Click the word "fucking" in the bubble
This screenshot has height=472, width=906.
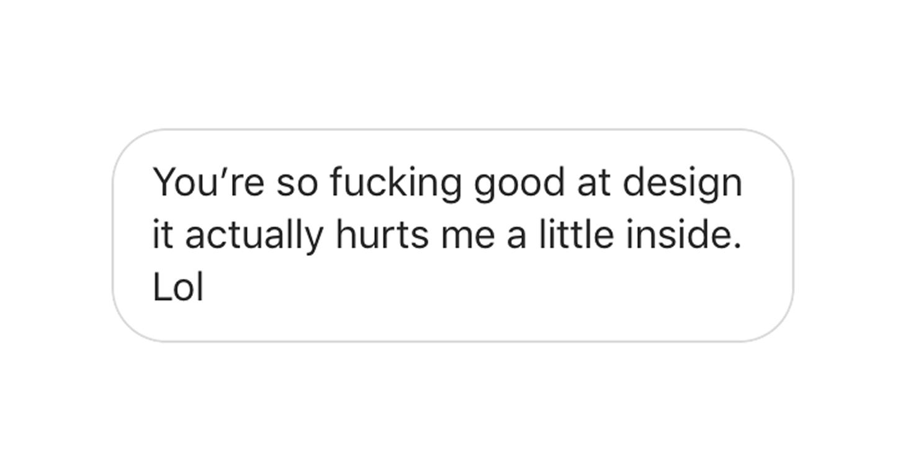(395, 184)
